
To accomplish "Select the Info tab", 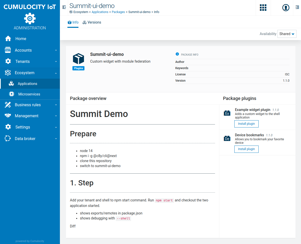I will 73,22.
